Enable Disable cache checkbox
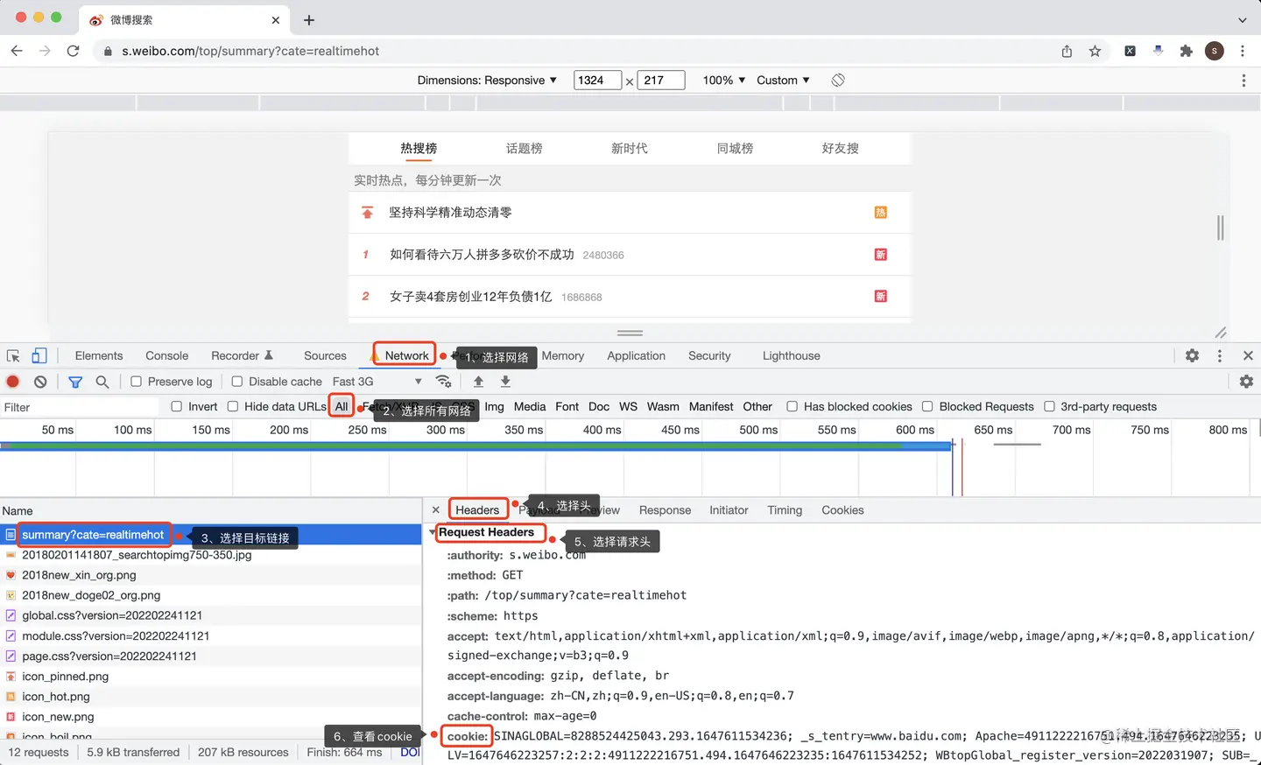The height and width of the screenshot is (765, 1261). [236, 382]
